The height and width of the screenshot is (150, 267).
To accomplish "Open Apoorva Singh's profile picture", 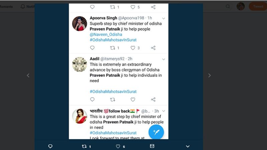I will point(79,23).
